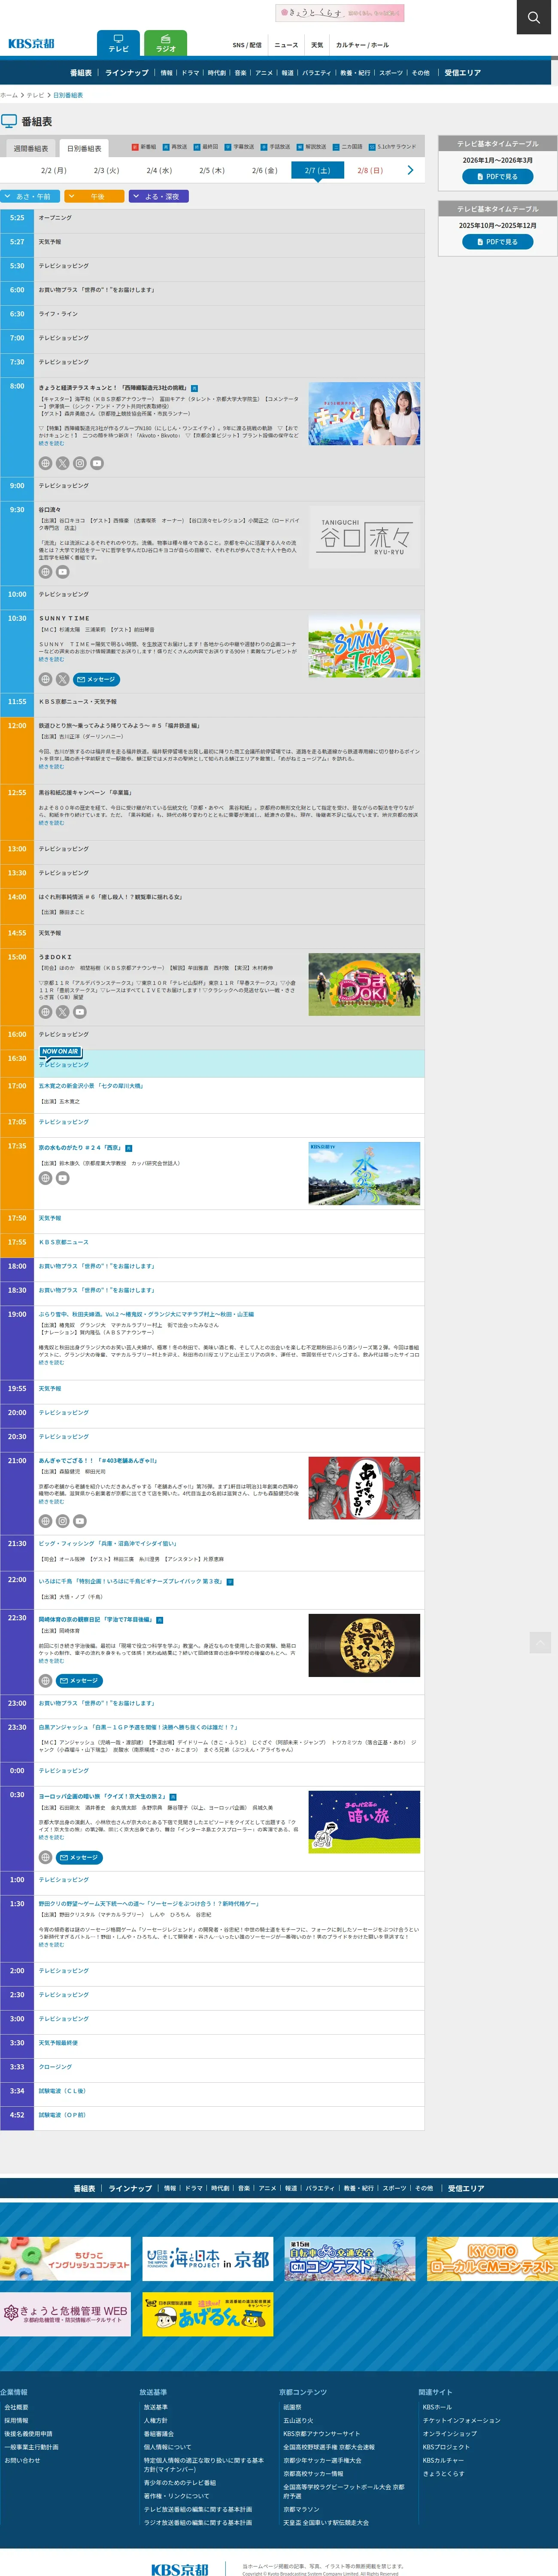The width and height of the screenshot is (558, 2576).
Task: Open the YouTube icon for うまDOKI
Action: click(79, 1012)
